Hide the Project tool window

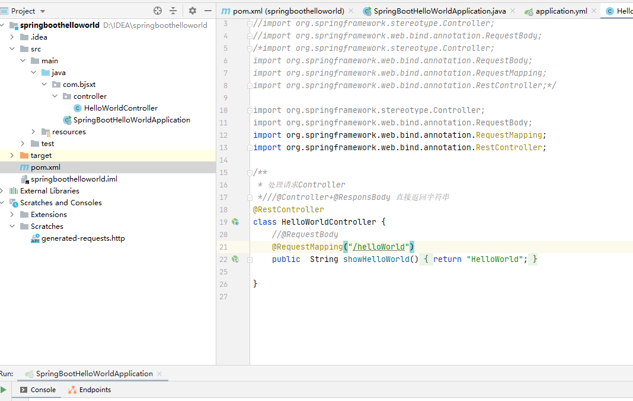[x=208, y=11]
